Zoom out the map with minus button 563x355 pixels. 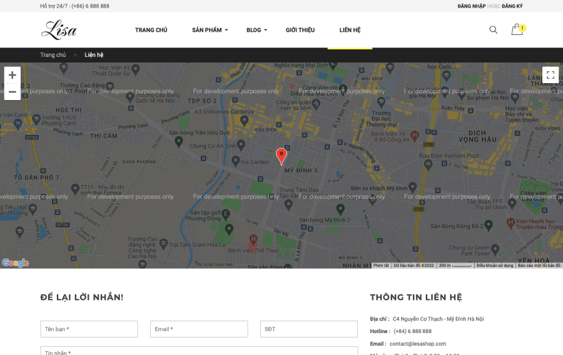pos(13,92)
